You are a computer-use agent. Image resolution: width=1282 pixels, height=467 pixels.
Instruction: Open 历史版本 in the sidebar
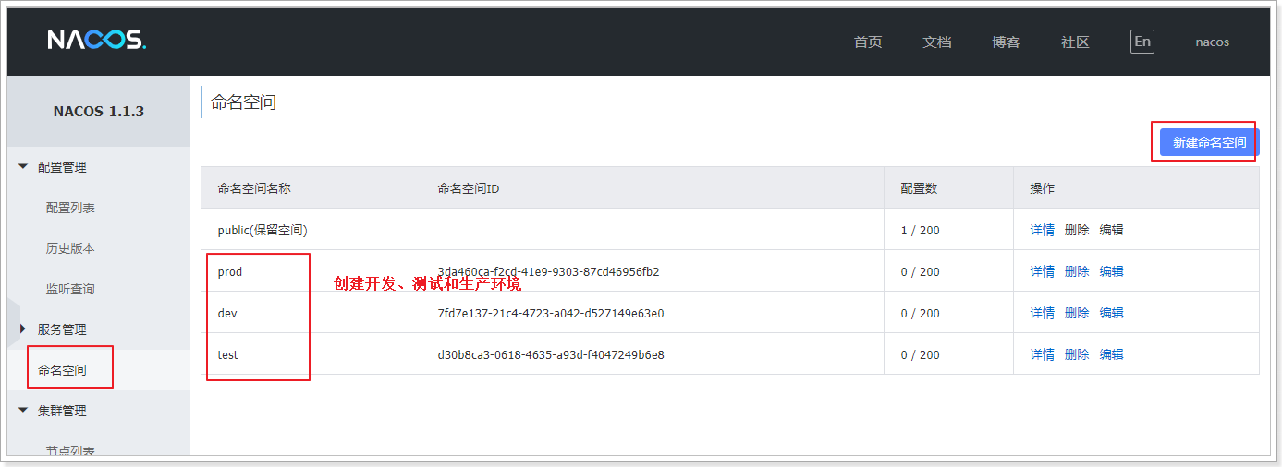tap(70, 248)
